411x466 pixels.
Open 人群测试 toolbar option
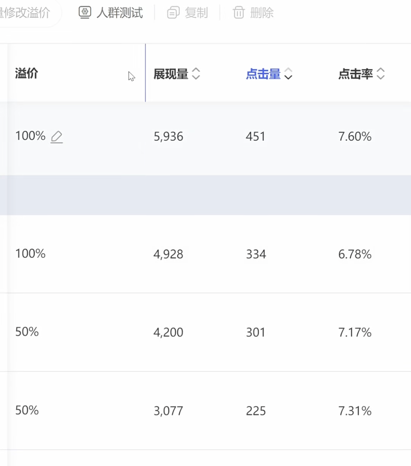click(x=111, y=13)
